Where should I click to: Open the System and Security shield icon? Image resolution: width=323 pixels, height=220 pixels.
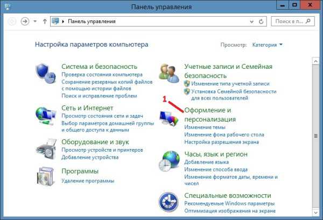[46, 74]
